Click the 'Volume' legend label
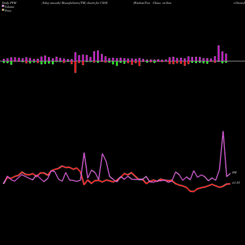 (x=9, y=7)
